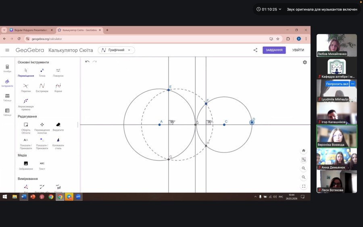Click point A on the canvas
The height and width of the screenshot is (227, 363).
click(x=159, y=125)
